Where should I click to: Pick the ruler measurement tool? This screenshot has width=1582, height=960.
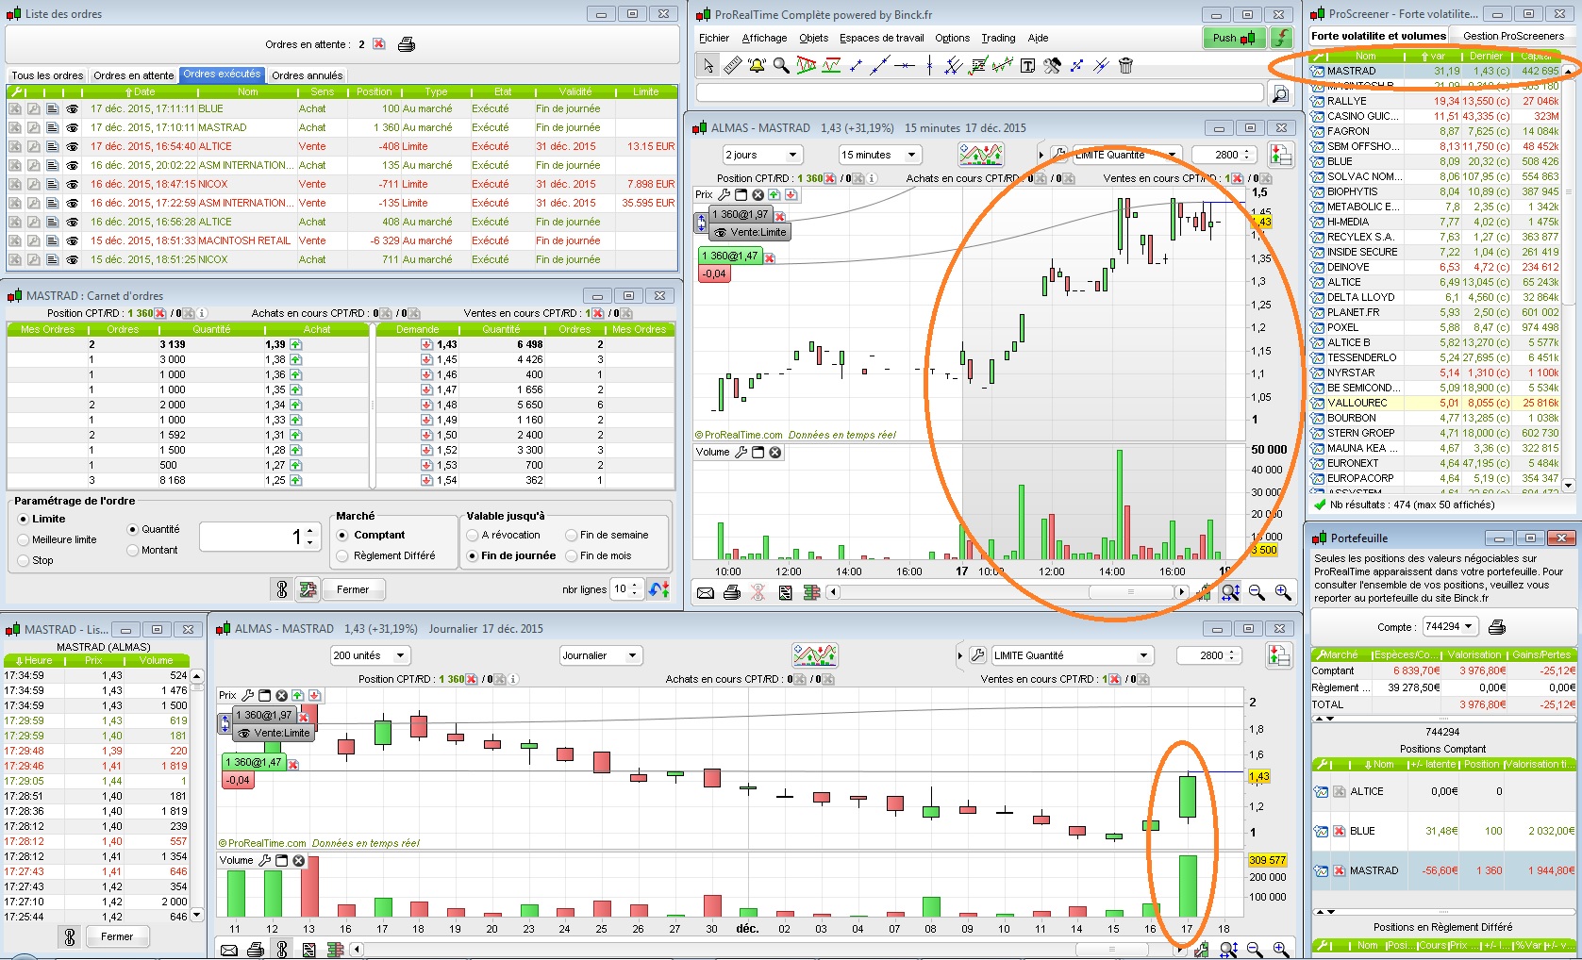pos(732,65)
